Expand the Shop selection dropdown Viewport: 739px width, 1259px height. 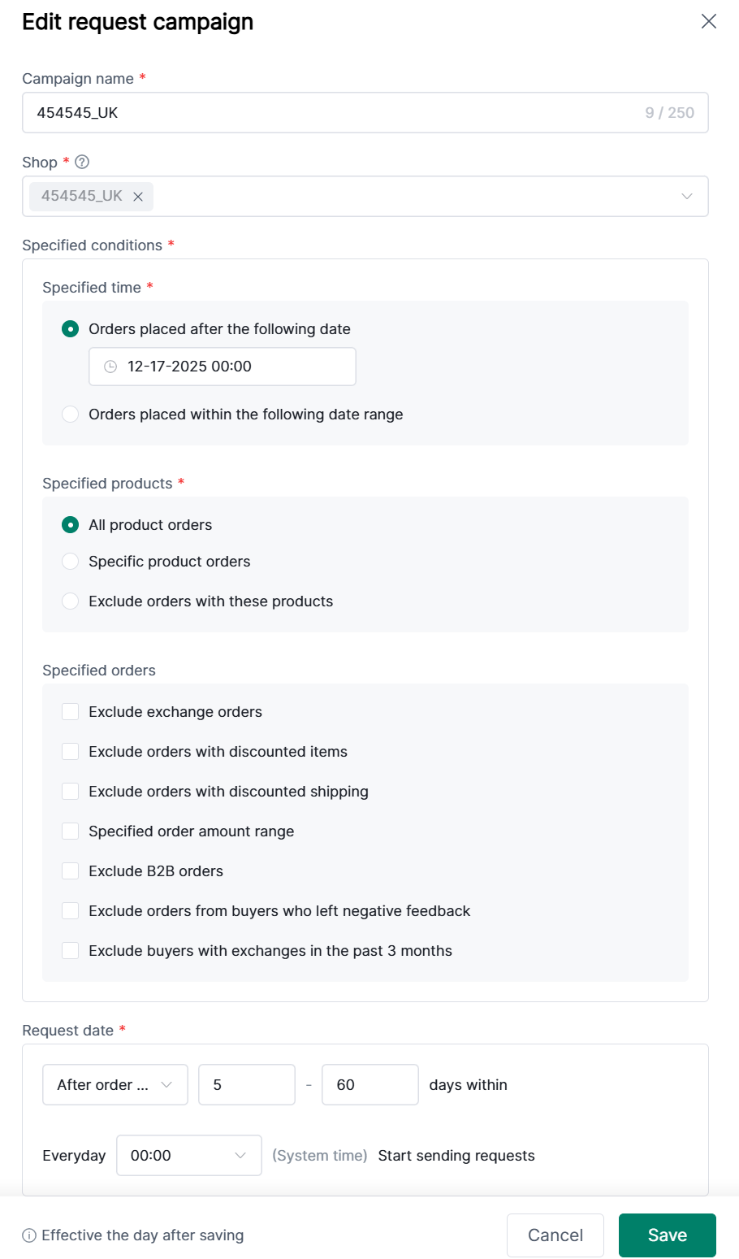click(x=686, y=197)
